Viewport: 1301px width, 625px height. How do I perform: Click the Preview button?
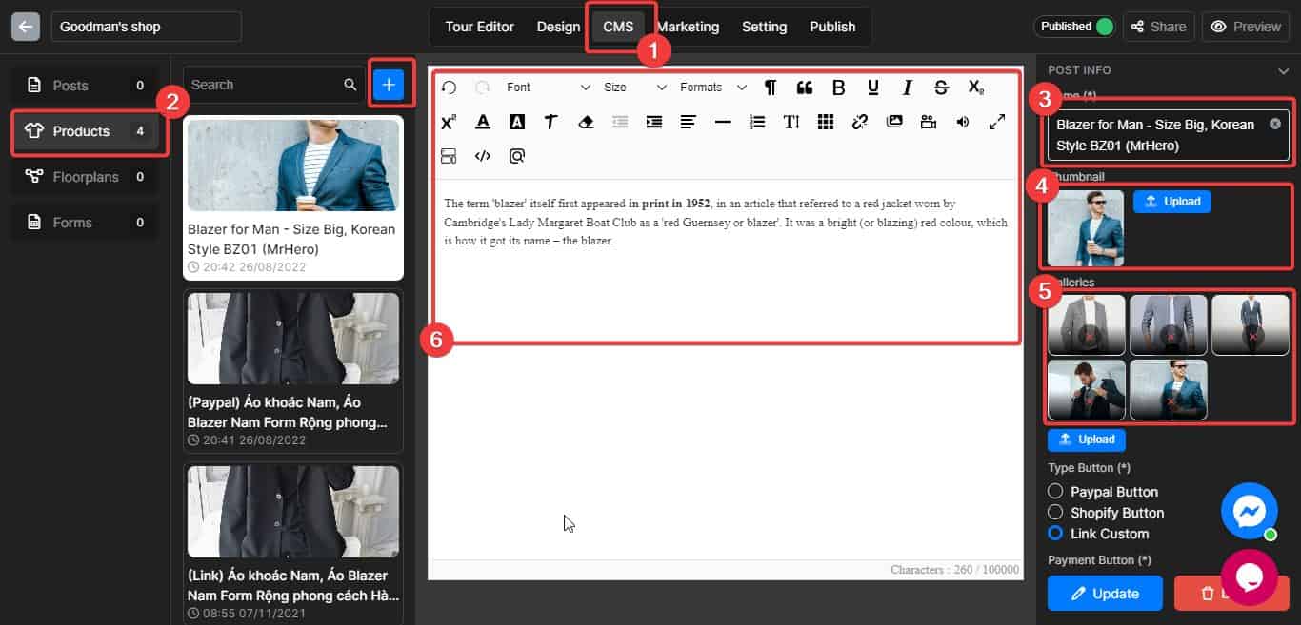tap(1246, 27)
